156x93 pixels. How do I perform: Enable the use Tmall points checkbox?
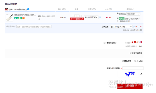tap(104, 43)
